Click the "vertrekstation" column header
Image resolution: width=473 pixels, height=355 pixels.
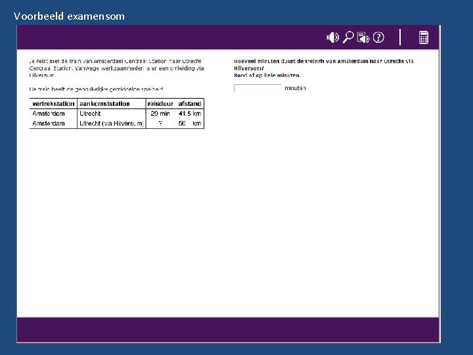53,104
